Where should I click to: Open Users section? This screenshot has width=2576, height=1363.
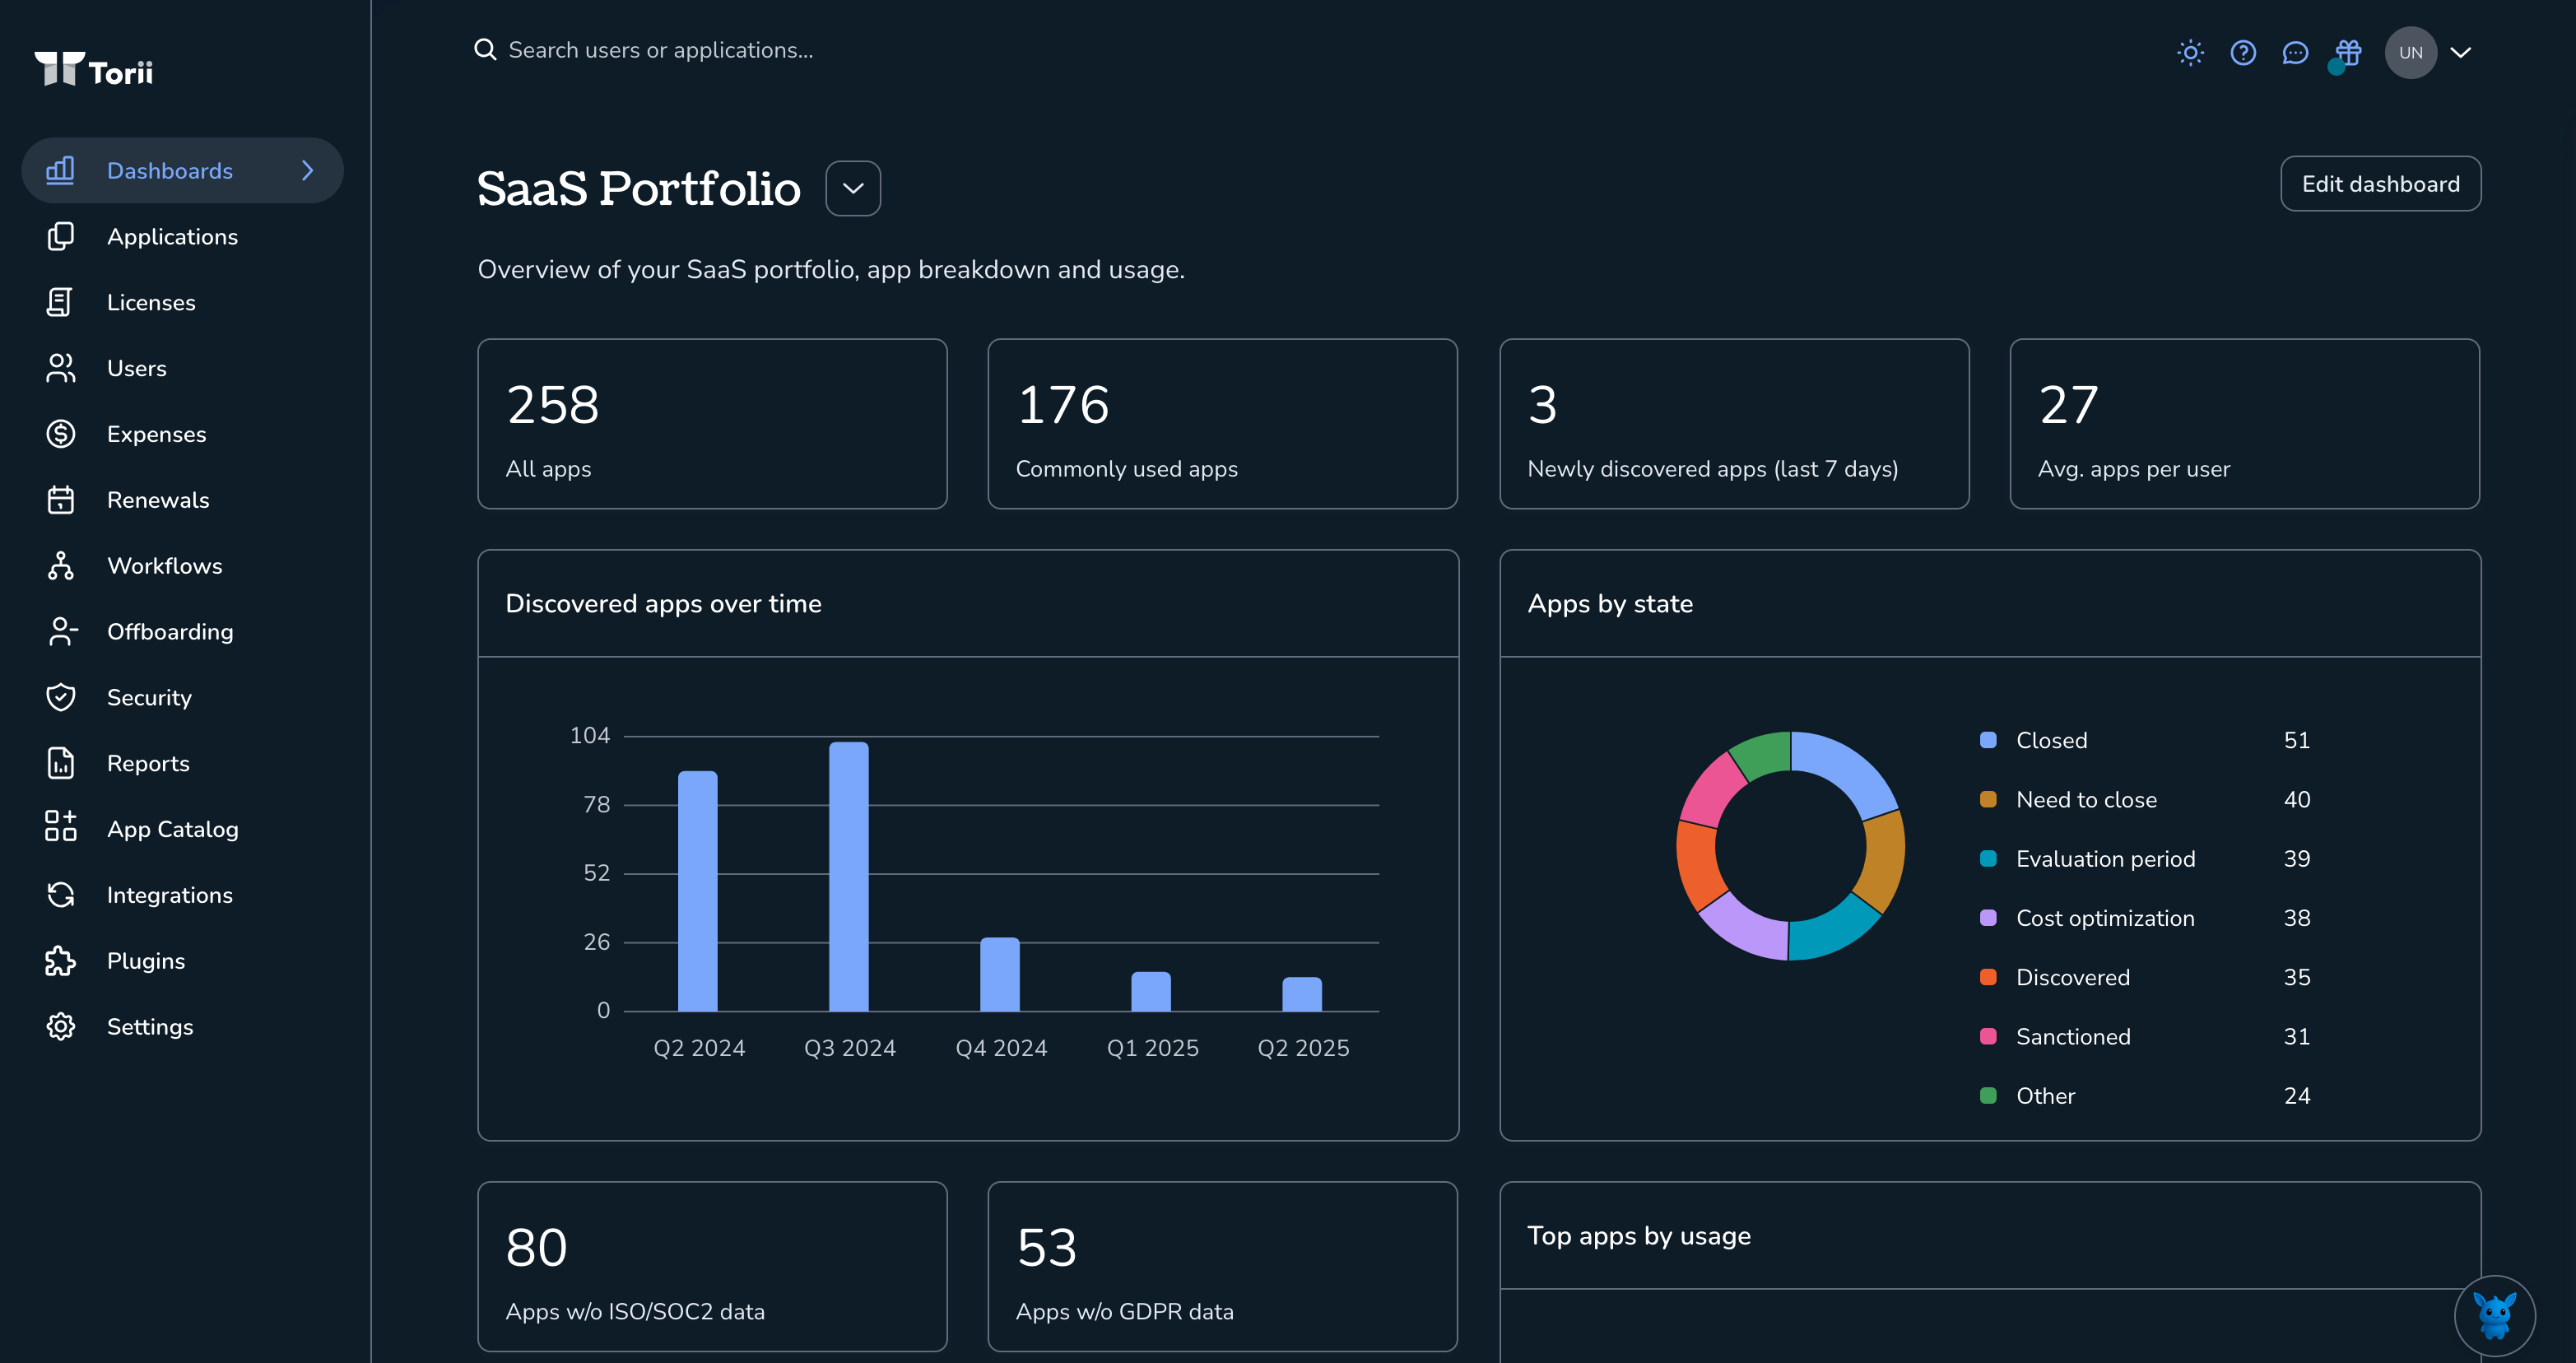pyautogui.click(x=137, y=368)
